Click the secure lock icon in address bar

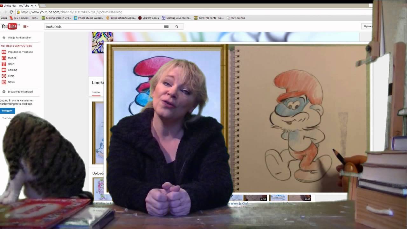coord(18,12)
